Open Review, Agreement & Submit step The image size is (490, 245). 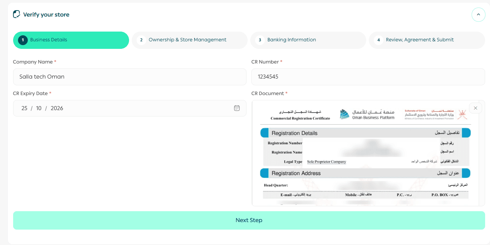[x=427, y=40]
